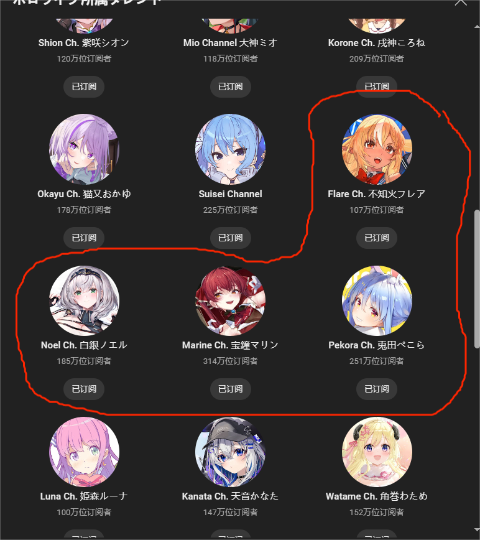Open Okayu Ch. channel avatar
This screenshot has width=480, height=540.
click(85, 149)
